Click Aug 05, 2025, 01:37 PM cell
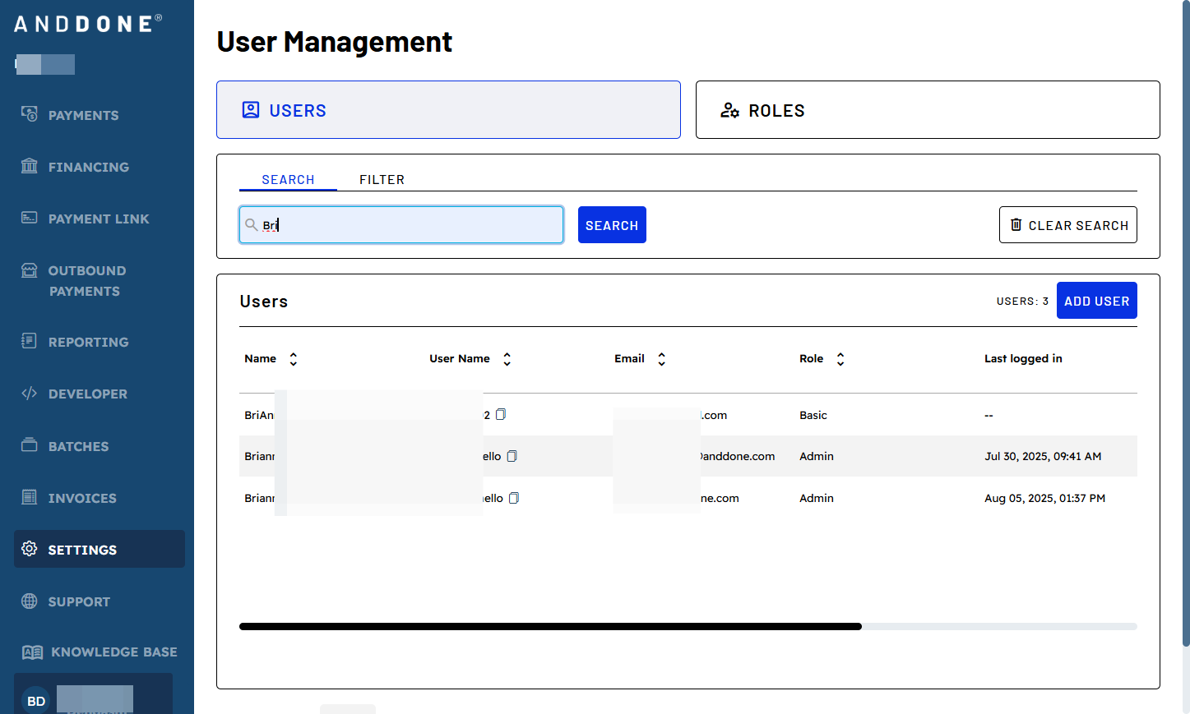 (1044, 498)
